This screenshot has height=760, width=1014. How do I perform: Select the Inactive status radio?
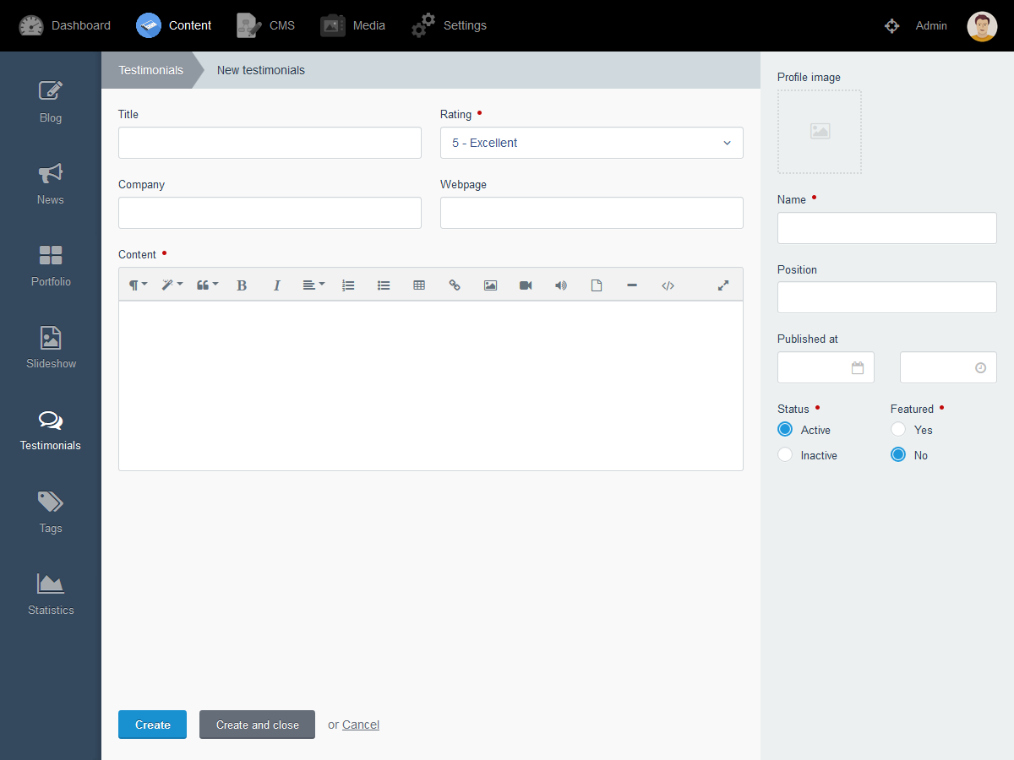[785, 454]
